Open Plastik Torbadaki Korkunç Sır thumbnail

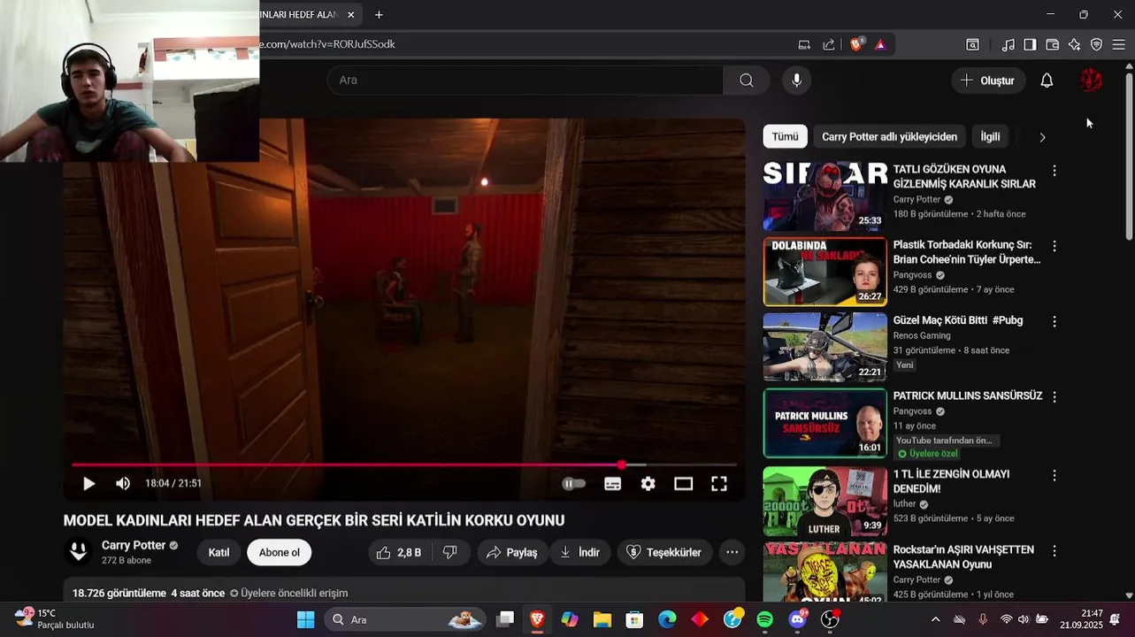coord(824,271)
